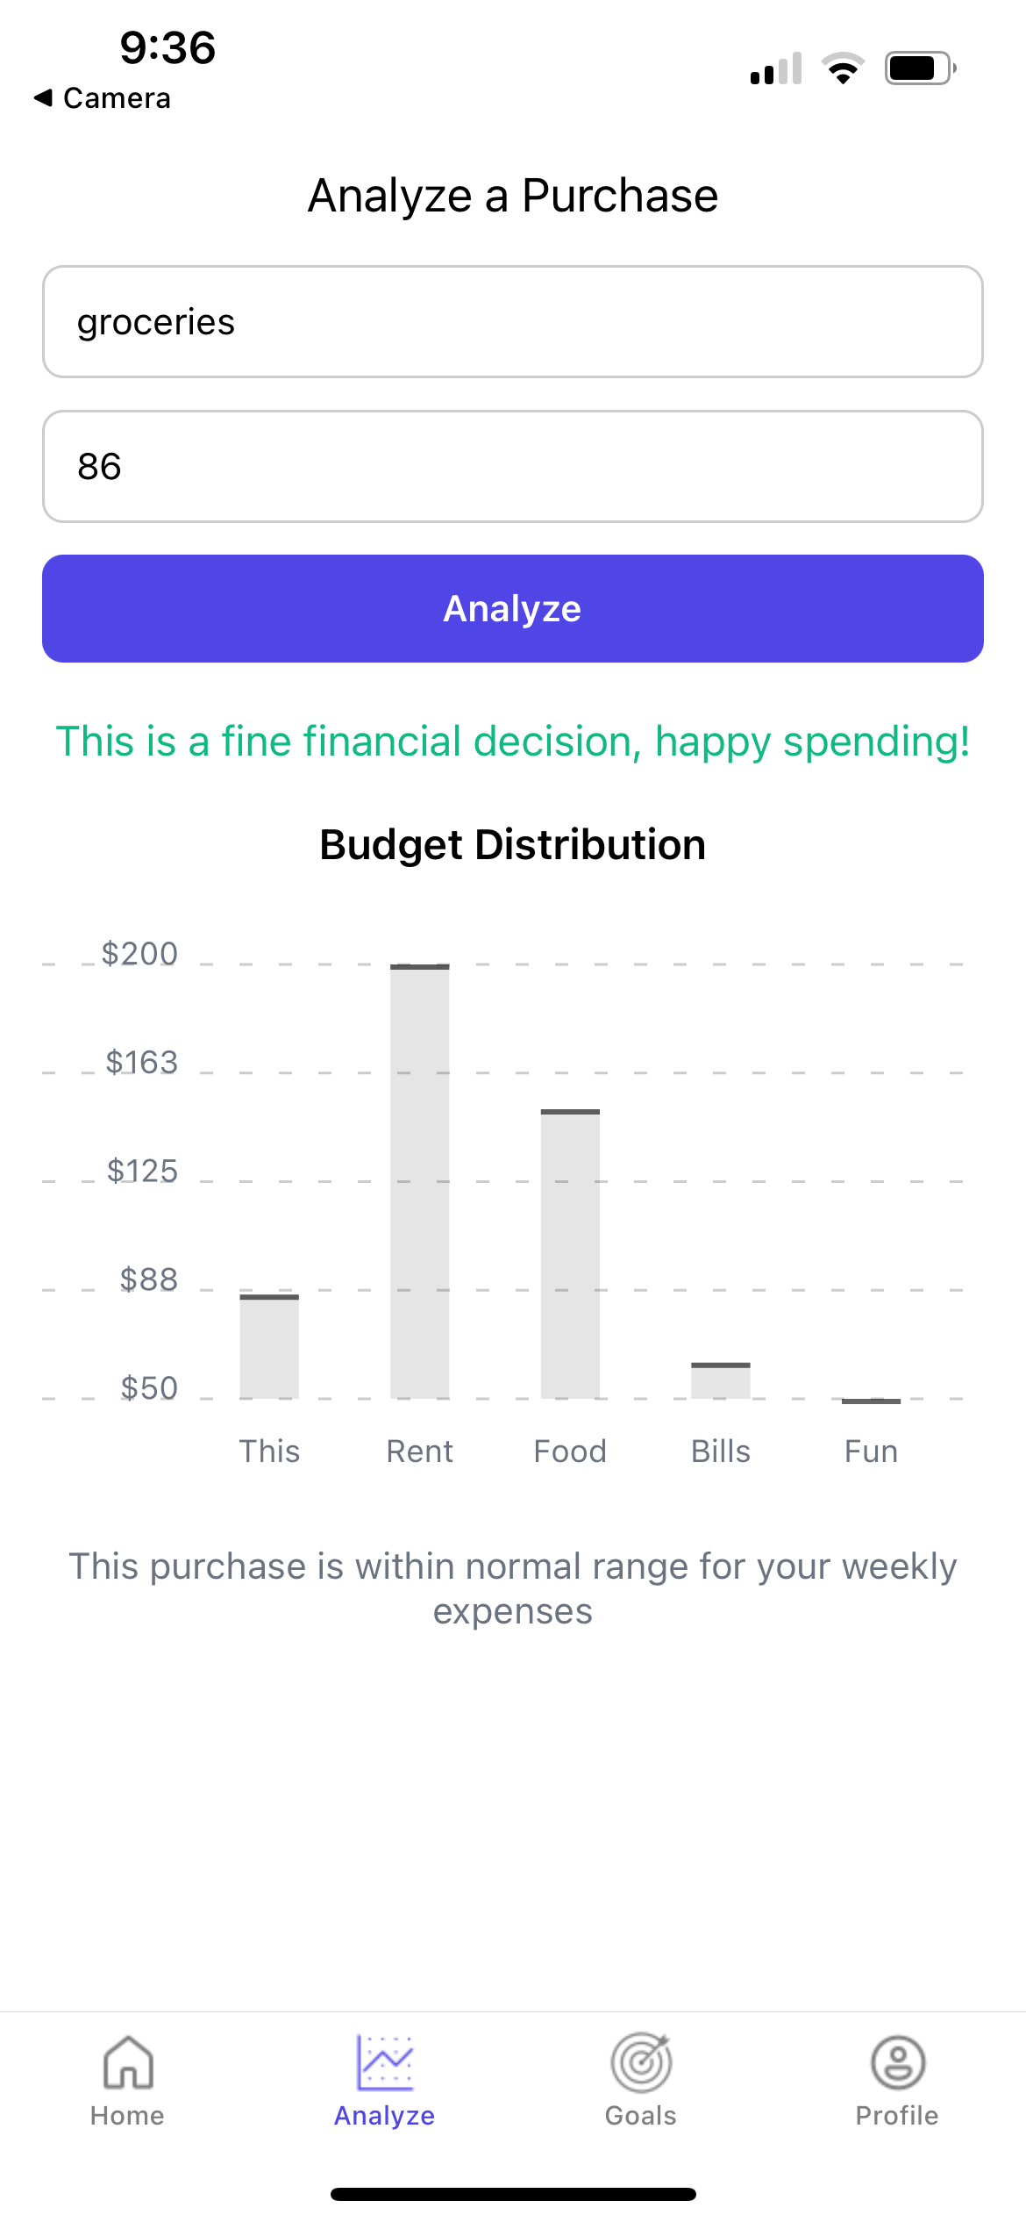
Task: Tap the battery status icon
Action: 921,68
